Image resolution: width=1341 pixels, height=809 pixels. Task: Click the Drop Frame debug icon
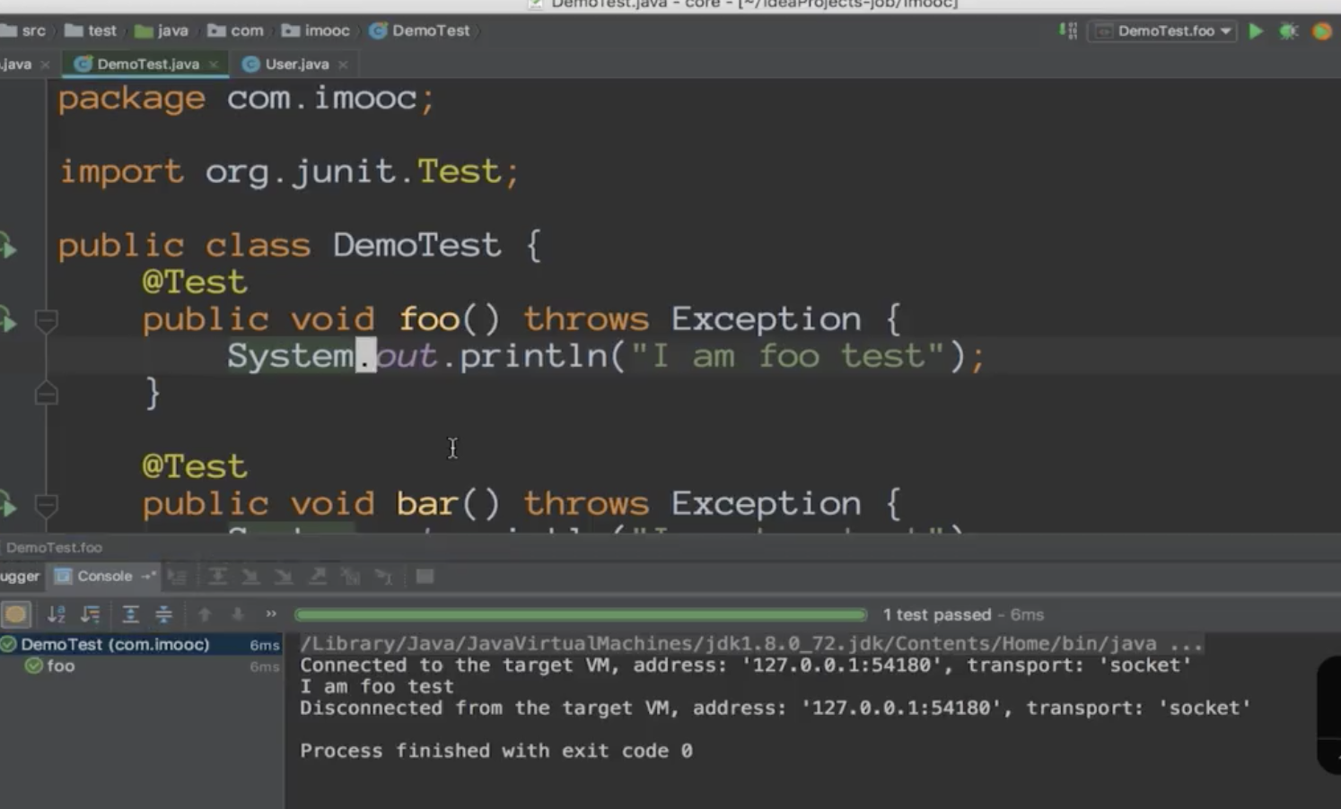(x=350, y=577)
